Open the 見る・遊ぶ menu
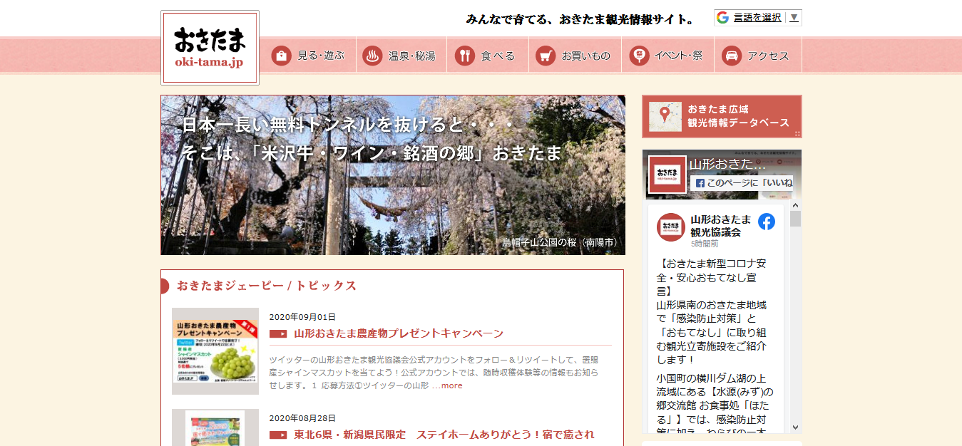Image resolution: width=962 pixels, height=446 pixels. [x=309, y=56]
